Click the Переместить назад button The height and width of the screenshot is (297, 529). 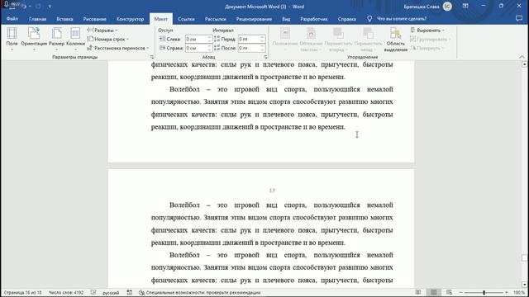coord(368,40)
